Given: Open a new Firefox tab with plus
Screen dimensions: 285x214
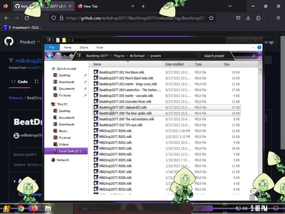Looking at the screenshot, I should tap(143, 6).
